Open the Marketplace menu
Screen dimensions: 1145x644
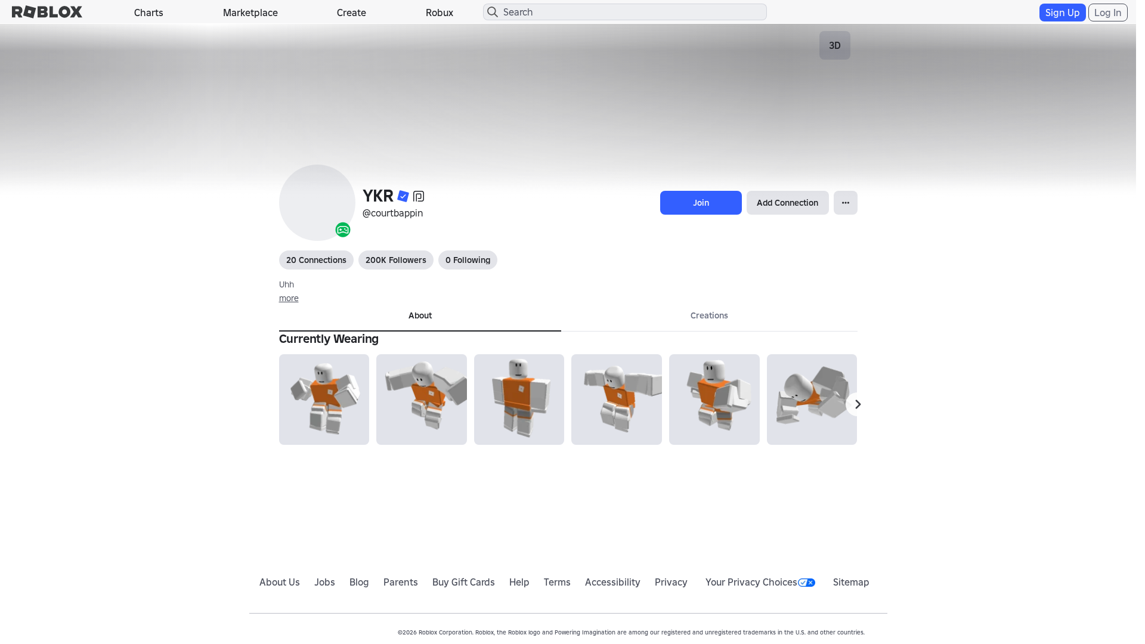click(x=250, y=13)
